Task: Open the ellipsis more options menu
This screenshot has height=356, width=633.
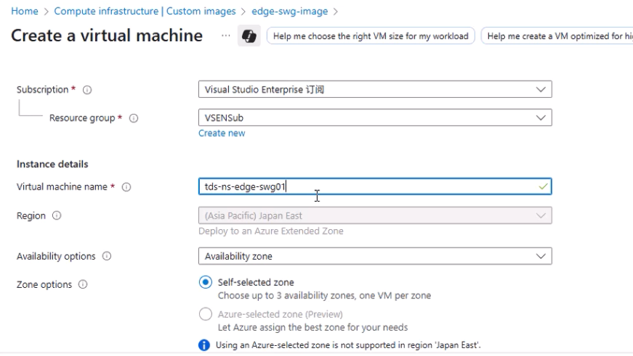Action: pyautogui.click(x=226, y=36)
